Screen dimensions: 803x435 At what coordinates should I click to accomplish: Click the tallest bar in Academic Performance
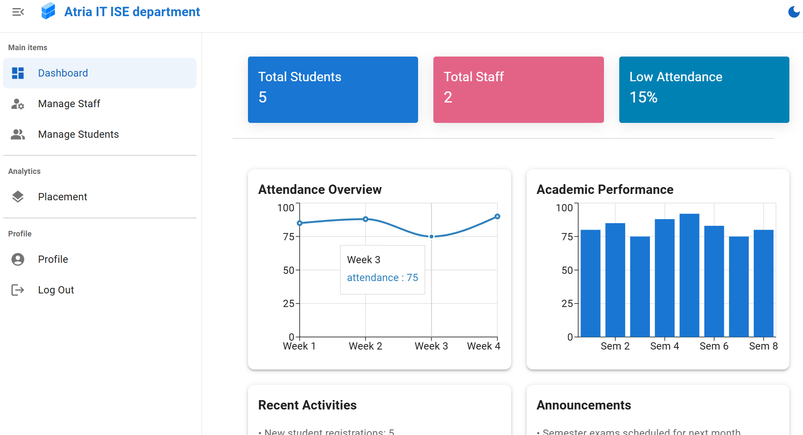(x=689, y=276)
